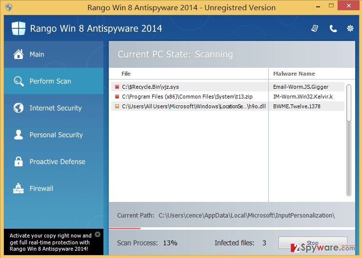This screenshot has width=362, height=258.
Task: Click the Current PC State: Scanning heading
Action: 175,55
